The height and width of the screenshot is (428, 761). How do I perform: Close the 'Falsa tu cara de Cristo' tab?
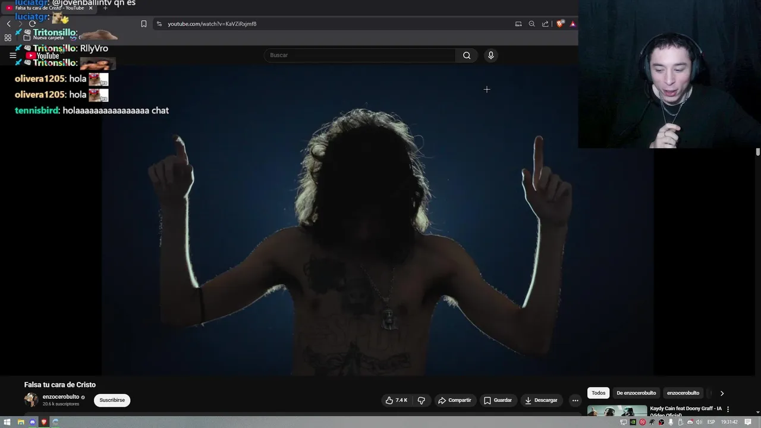(x=90, y=8)
